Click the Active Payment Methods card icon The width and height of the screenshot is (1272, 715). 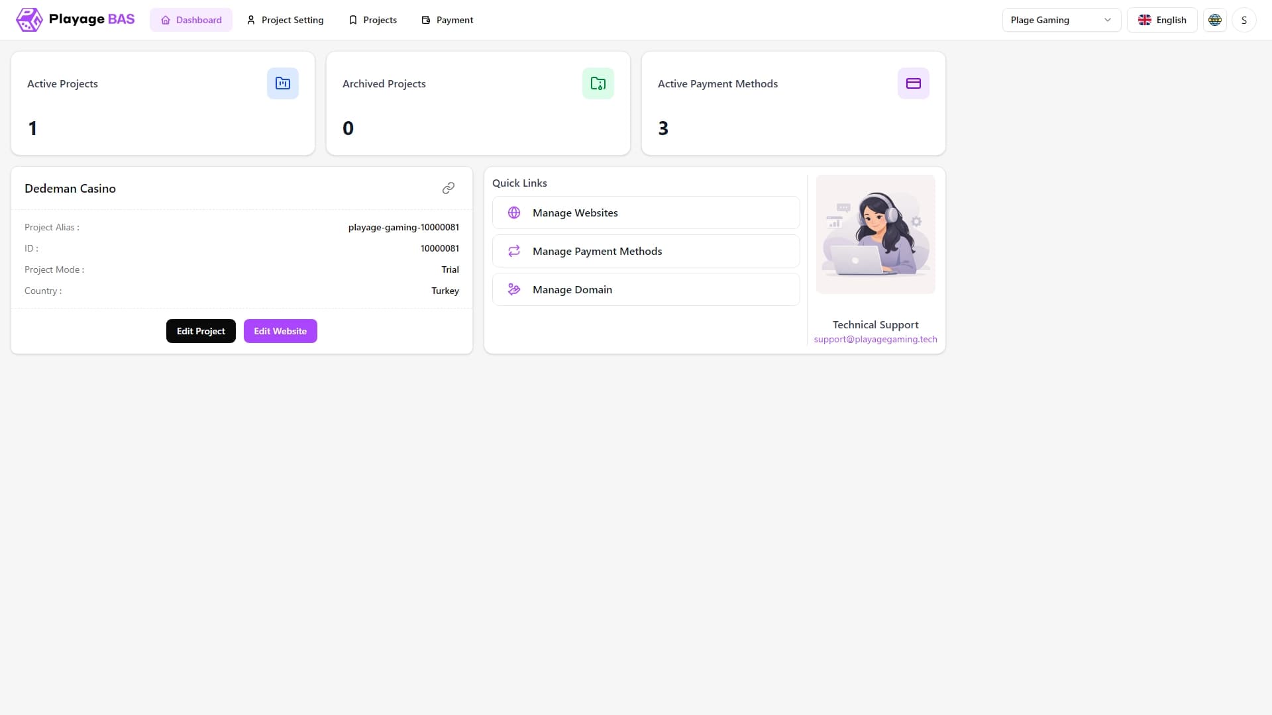(914, 83)
